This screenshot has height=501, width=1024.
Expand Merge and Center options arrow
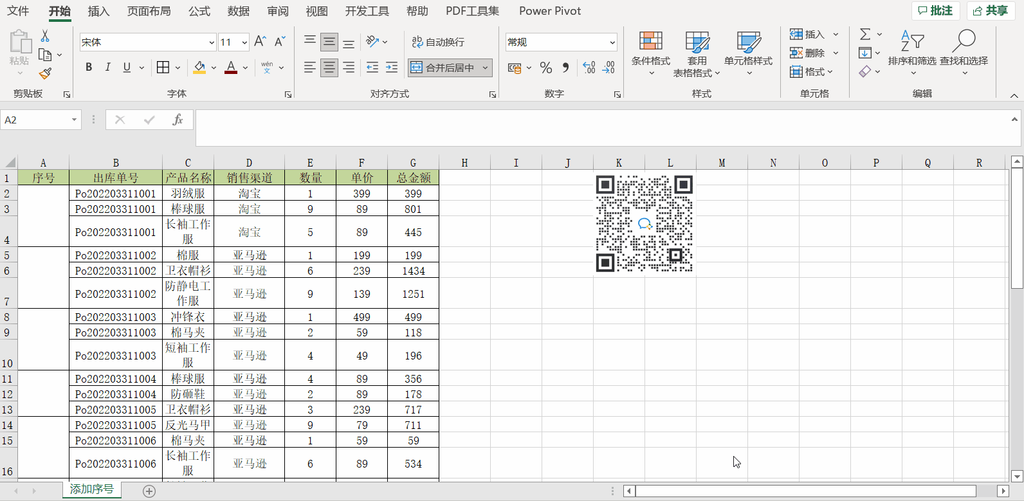(485, 68)
